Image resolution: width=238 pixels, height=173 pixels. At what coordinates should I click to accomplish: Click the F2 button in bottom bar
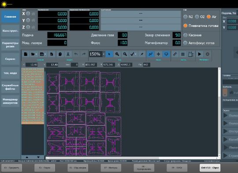click(x=11, y=168)
